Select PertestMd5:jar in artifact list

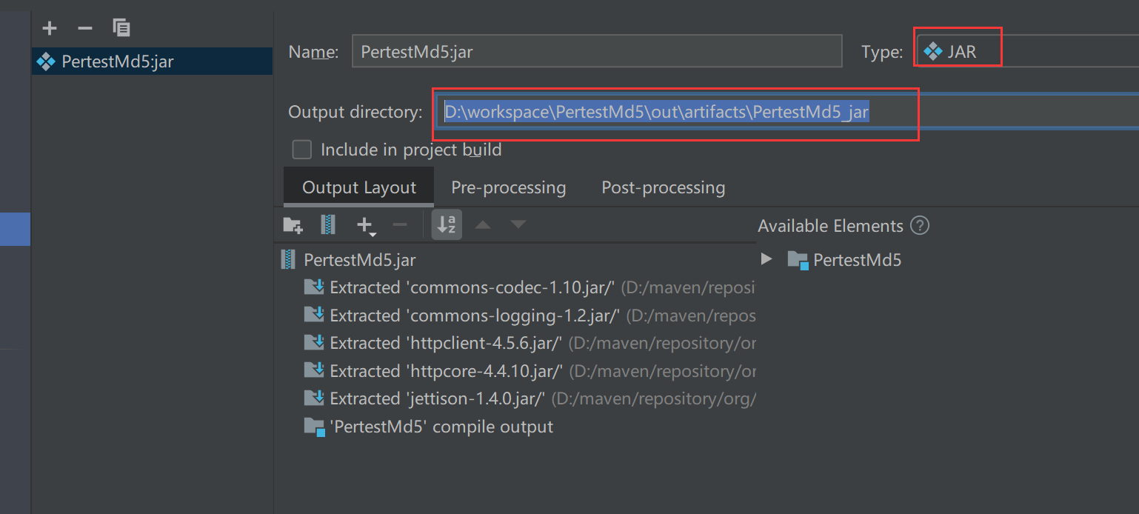click(118, 61)
